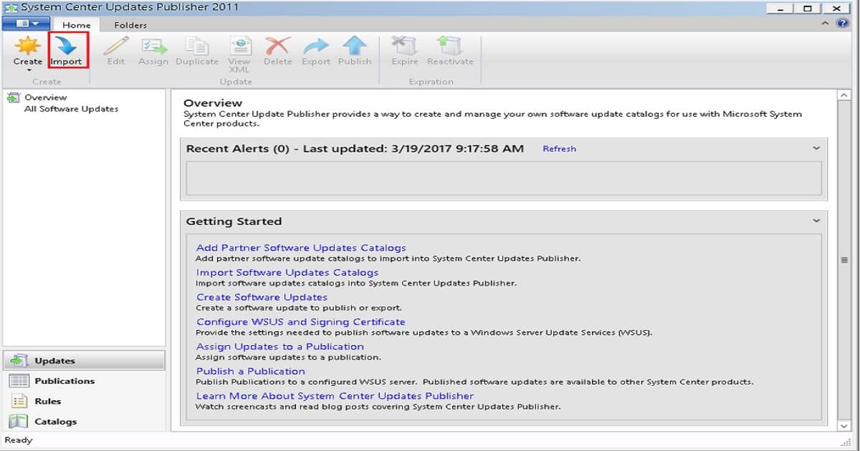Viewport: 860px width, 451px height.
Task: Click the Edit pencil icon
Action: pos(116,45)
